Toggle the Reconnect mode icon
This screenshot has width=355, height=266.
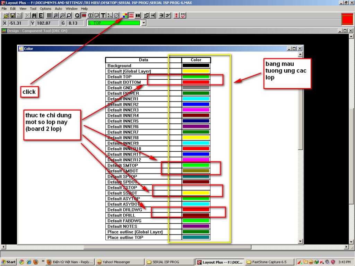[138, 15]
